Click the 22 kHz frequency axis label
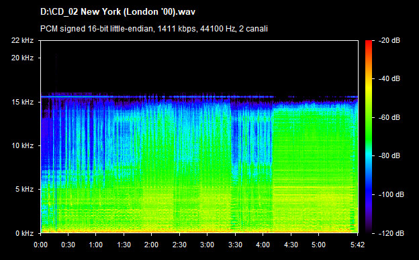The width and height of the screenshot is (419, 260). (x=22, y=40)
